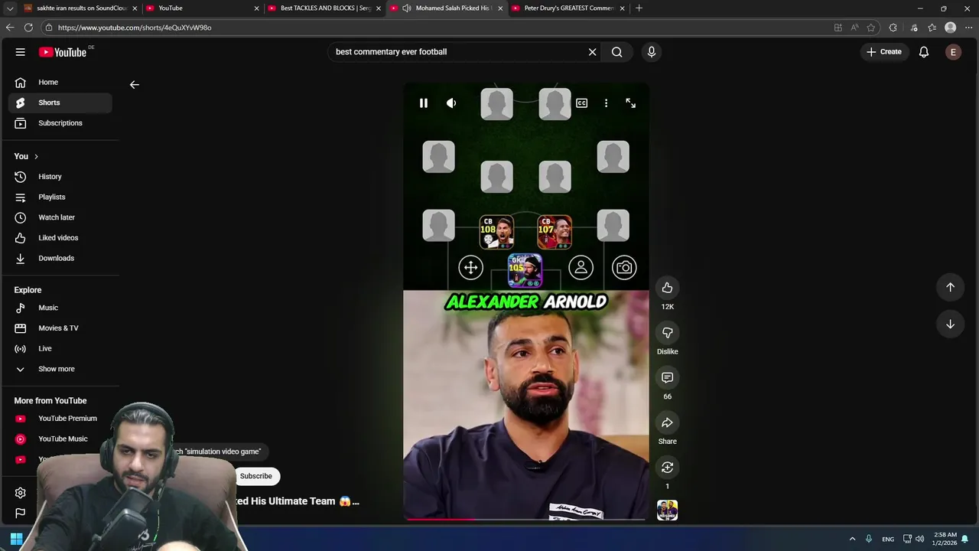Switch the ENG input language
The image size is (979, 551).
click(x=888, y=539)
